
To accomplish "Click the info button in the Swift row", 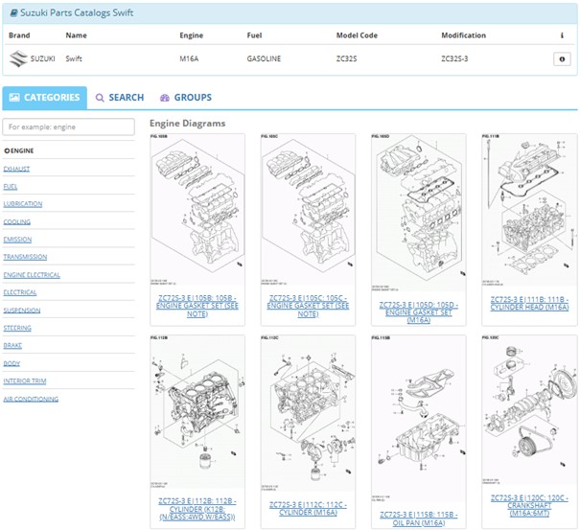I will 562,58.
